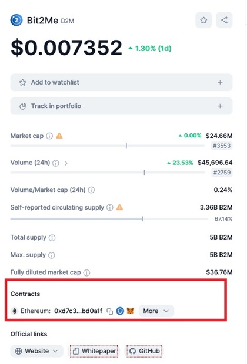247x364 pixels.
Task: Expand Volume (24h) details chevron
Action: [66, 163]
